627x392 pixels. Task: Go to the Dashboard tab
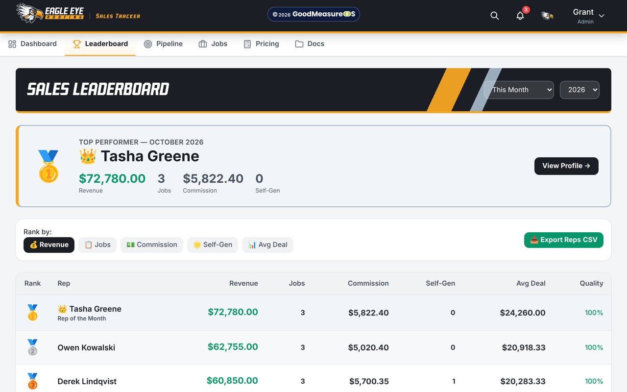coord(32,44)
